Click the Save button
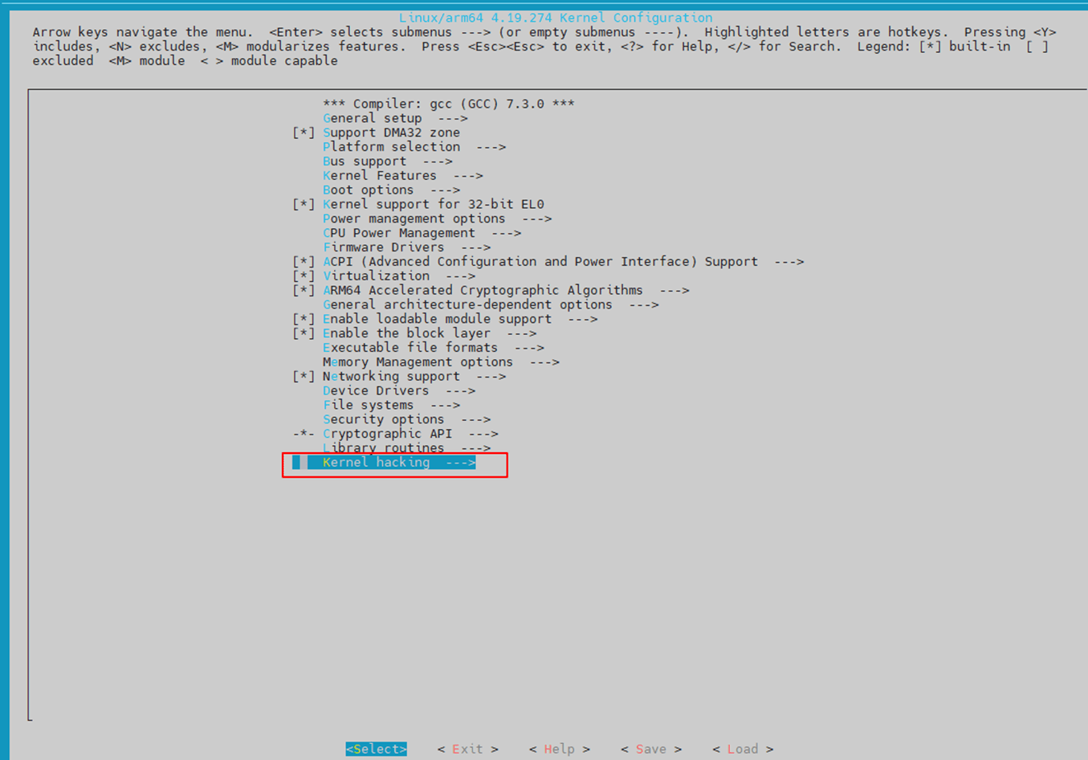1088x760 pixels. (651, 749)
